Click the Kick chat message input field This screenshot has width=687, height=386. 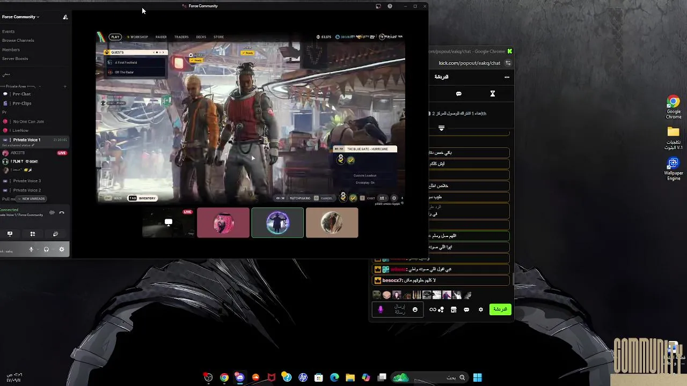398,309
